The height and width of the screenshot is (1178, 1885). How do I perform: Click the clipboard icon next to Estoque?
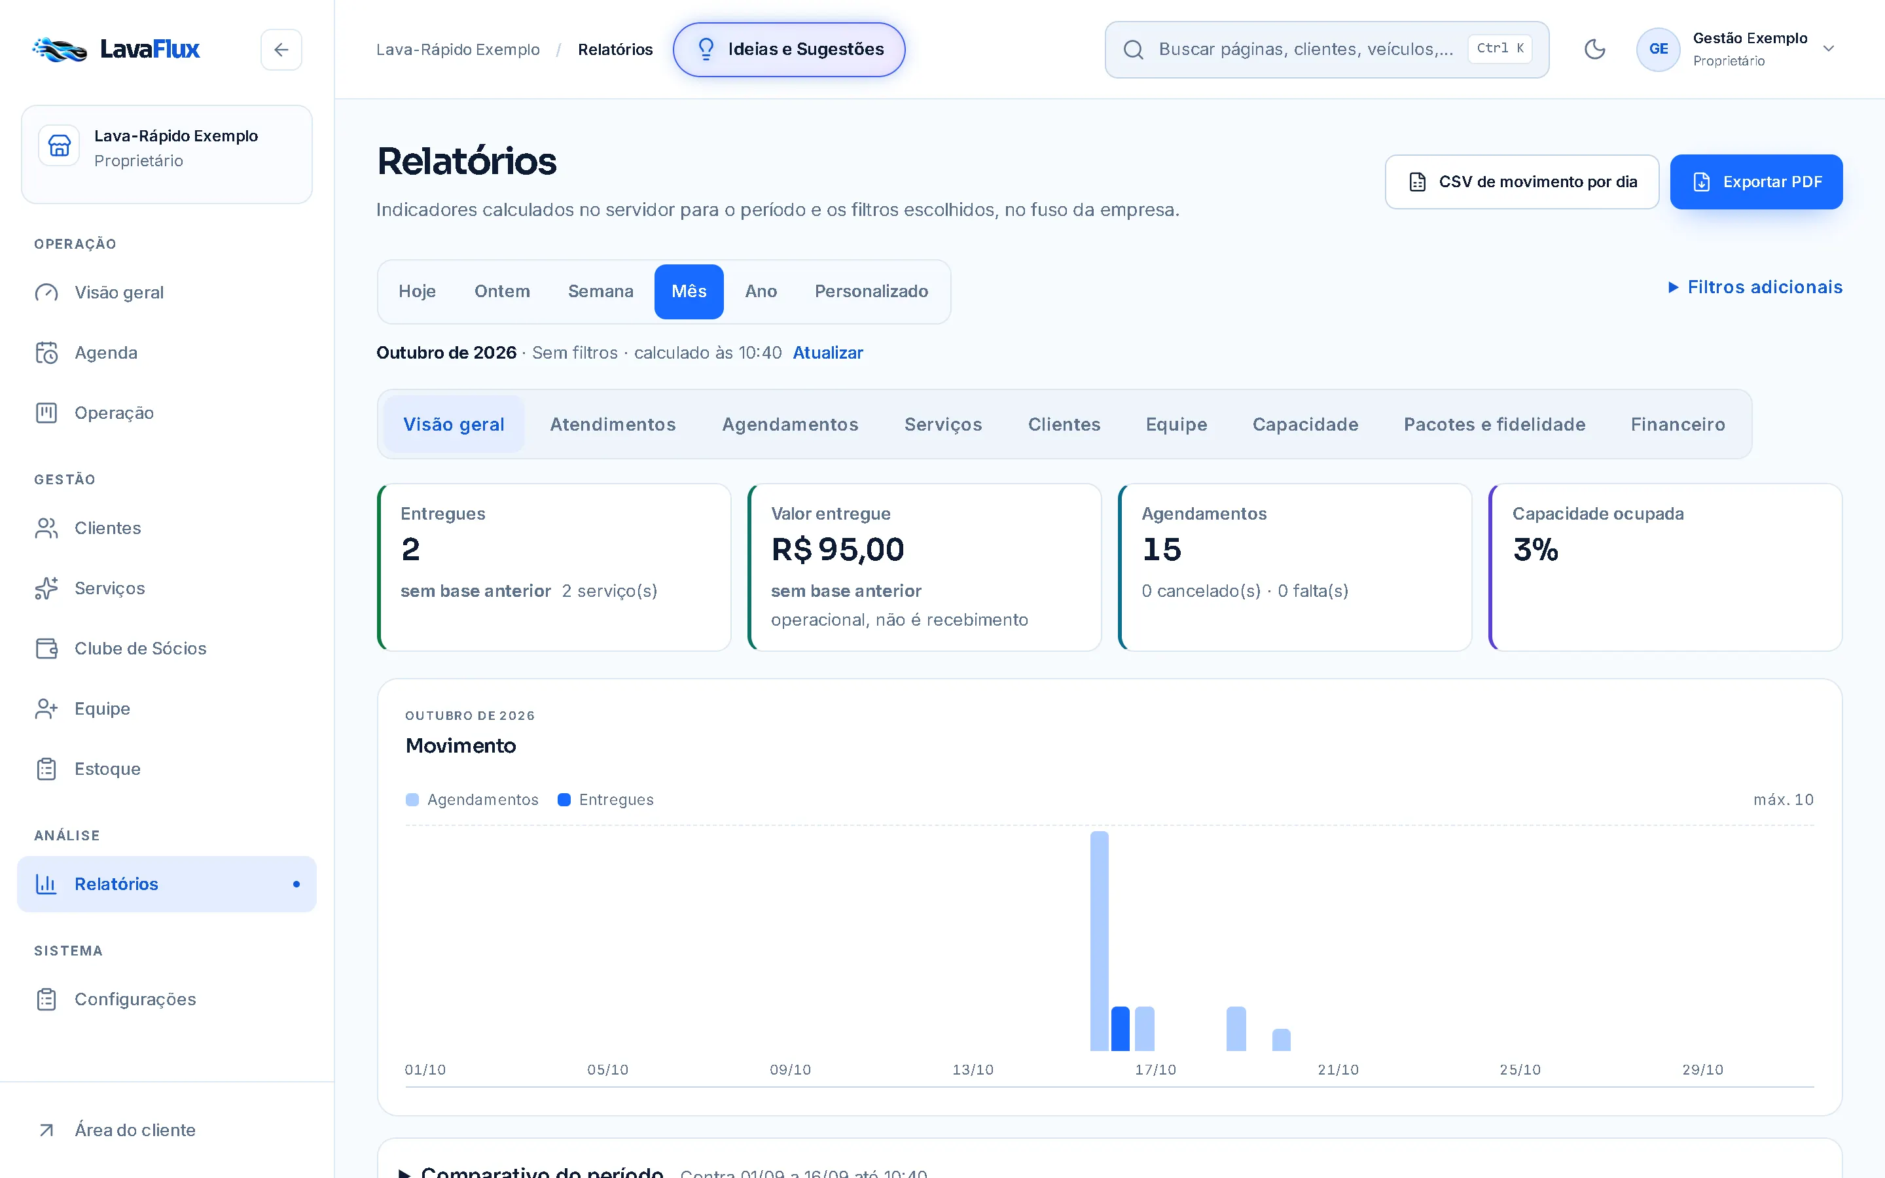point(46,769)
